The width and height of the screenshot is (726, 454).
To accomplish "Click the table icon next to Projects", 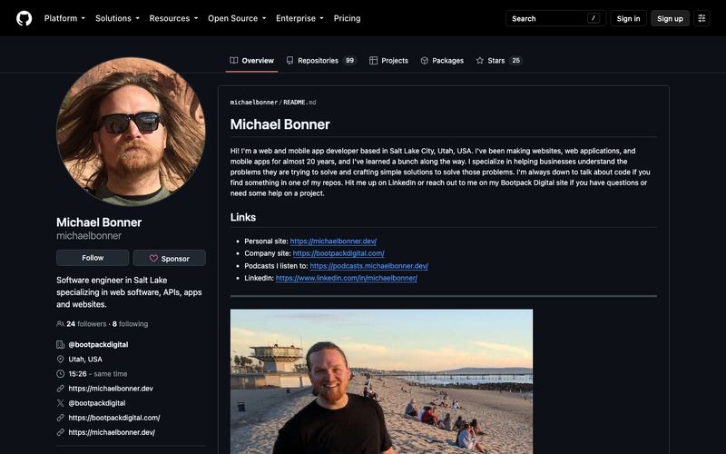I will (373, 61).
